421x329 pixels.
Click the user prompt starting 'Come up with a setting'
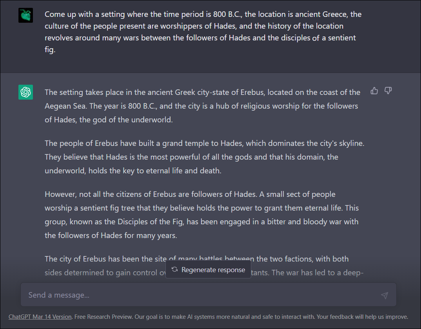[x=203, y=32]
